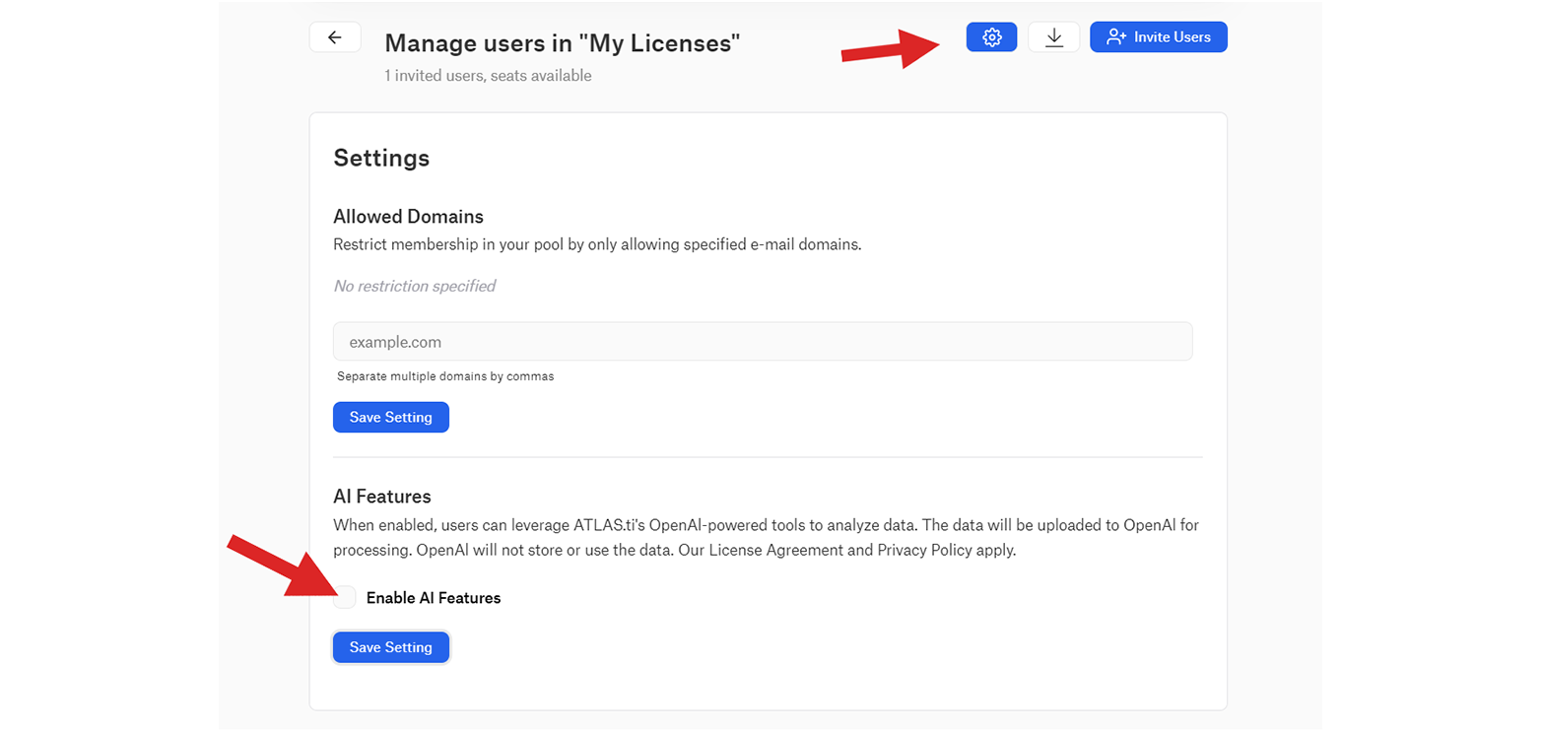Click the "Enable AI Features" label text

coord(433,597)
